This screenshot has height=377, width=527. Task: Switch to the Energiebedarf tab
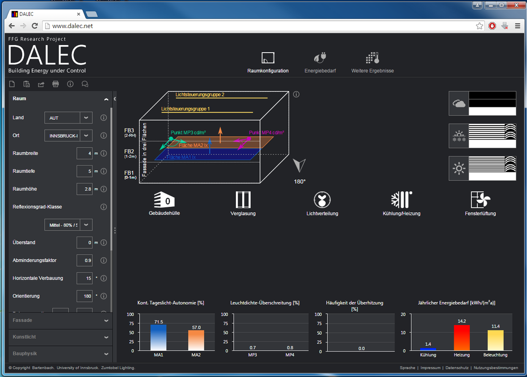point(320,63)
